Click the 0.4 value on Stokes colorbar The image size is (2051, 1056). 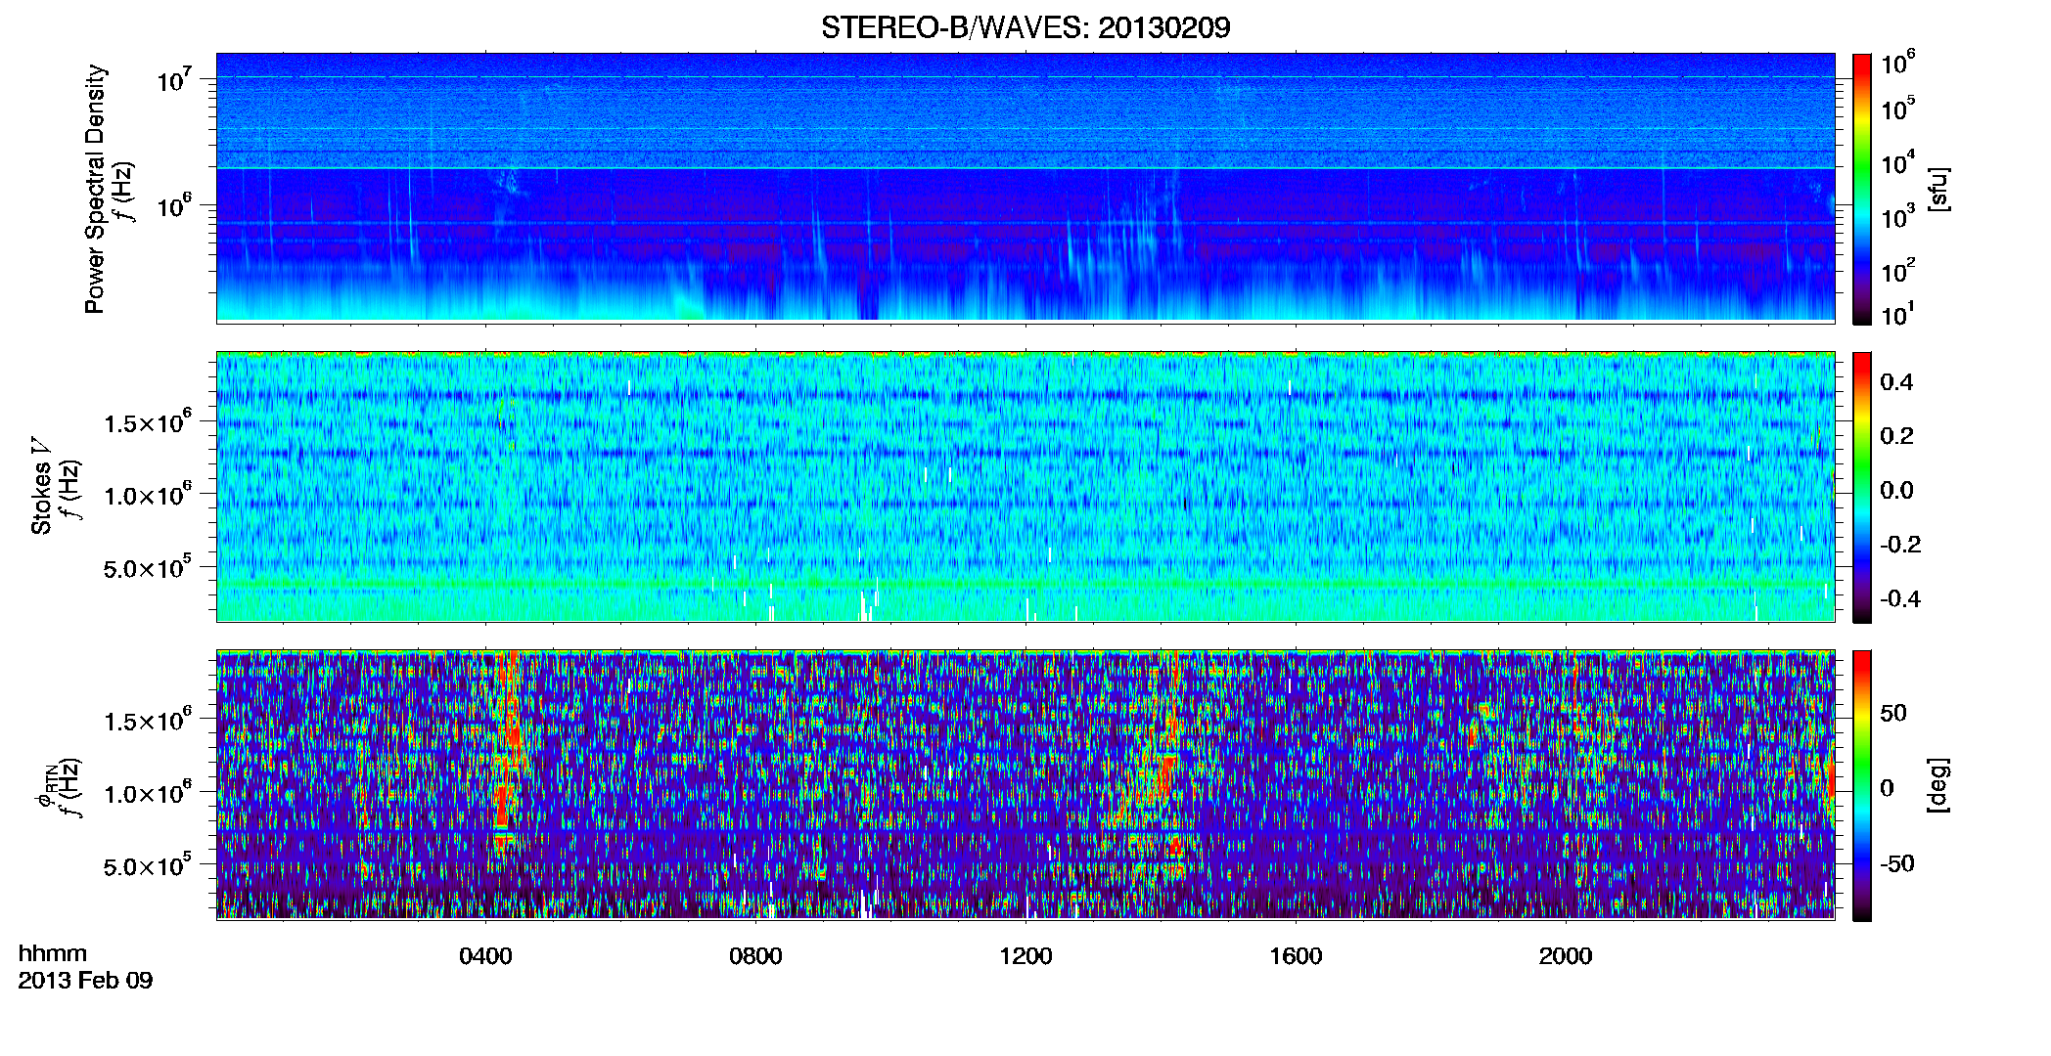click(1896, 382)
